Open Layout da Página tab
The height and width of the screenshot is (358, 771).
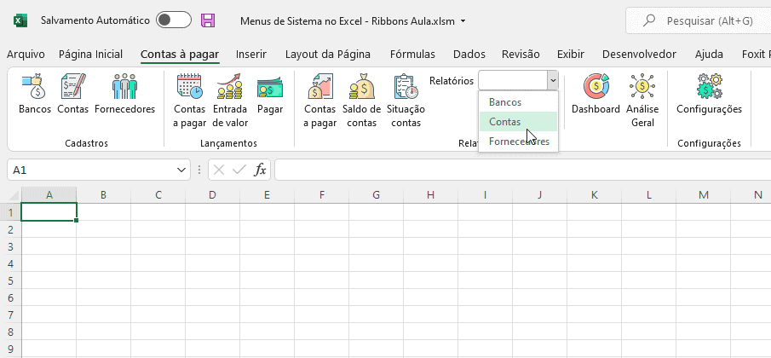(327, 55)
